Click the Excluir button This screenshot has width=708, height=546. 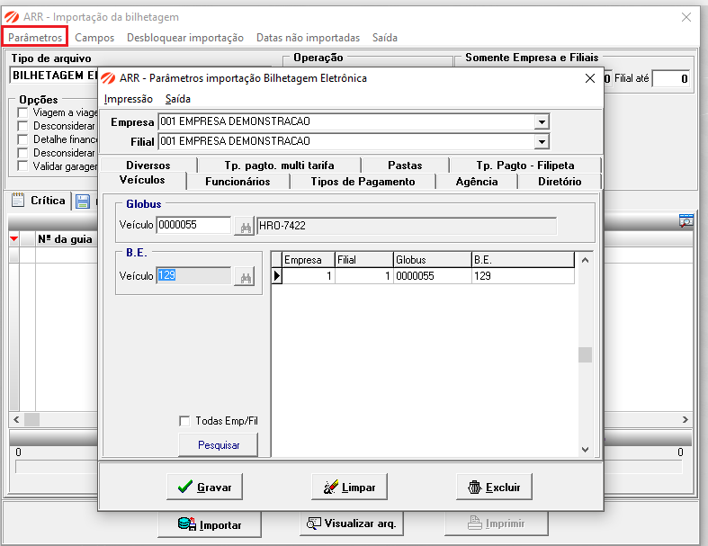coord(494,487)
